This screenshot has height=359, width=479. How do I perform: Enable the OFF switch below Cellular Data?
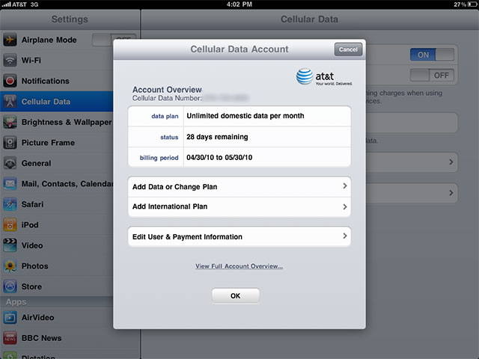coord(432,76)
